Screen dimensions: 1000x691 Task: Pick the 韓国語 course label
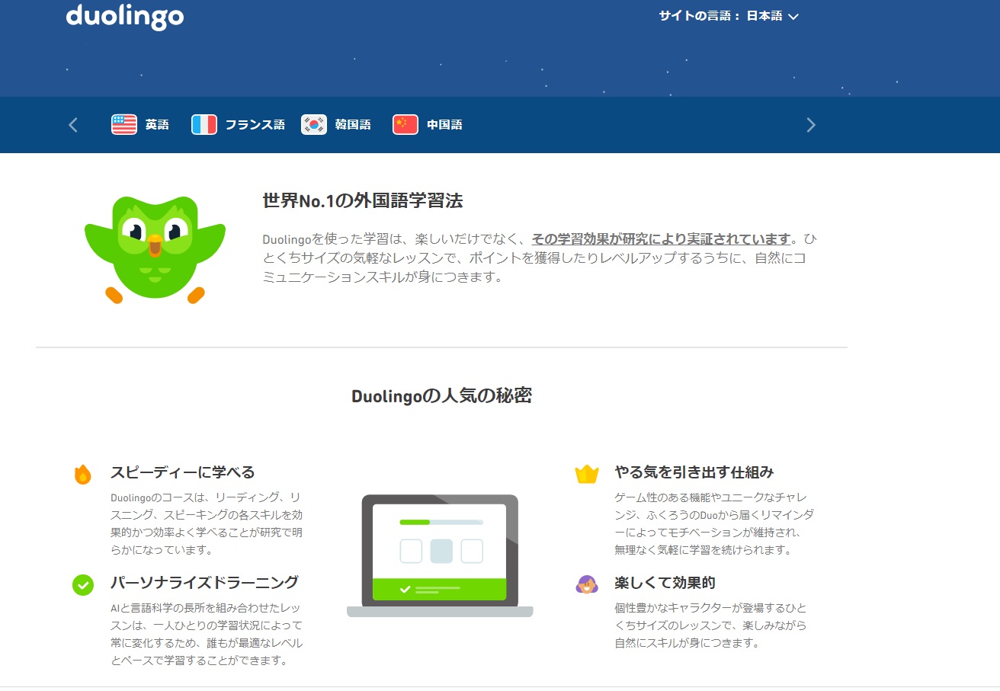pos(353,125)
